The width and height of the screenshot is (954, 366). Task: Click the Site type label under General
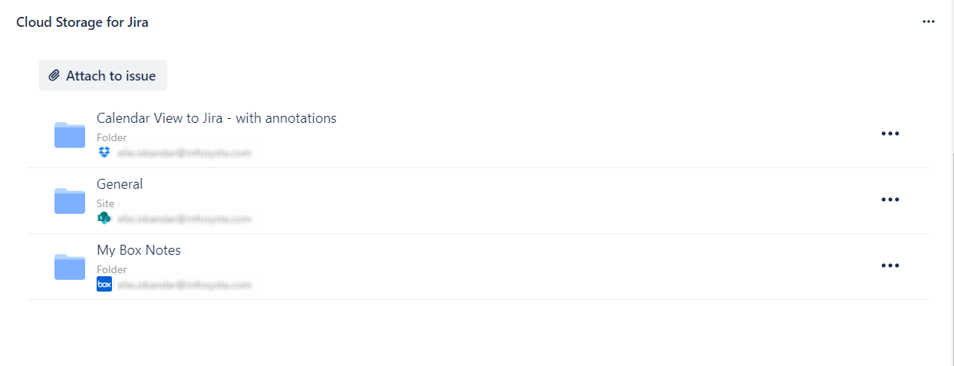(x=106, y=203)
